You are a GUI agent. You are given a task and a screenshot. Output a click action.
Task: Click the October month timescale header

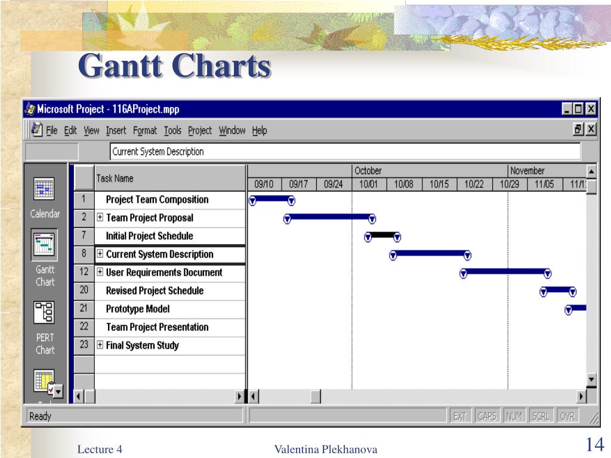point(430,171)
